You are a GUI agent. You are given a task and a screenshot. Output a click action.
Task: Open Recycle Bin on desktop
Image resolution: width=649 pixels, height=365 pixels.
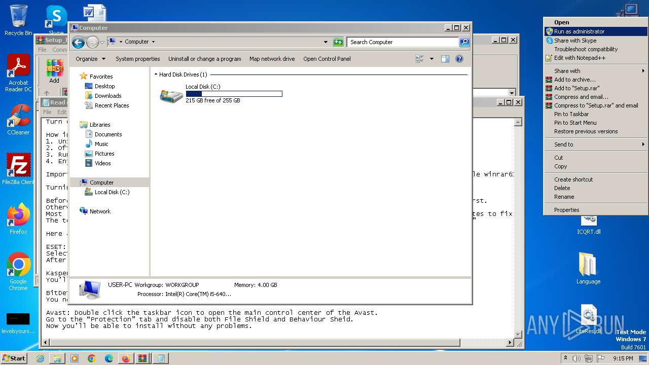click(19, 20)
